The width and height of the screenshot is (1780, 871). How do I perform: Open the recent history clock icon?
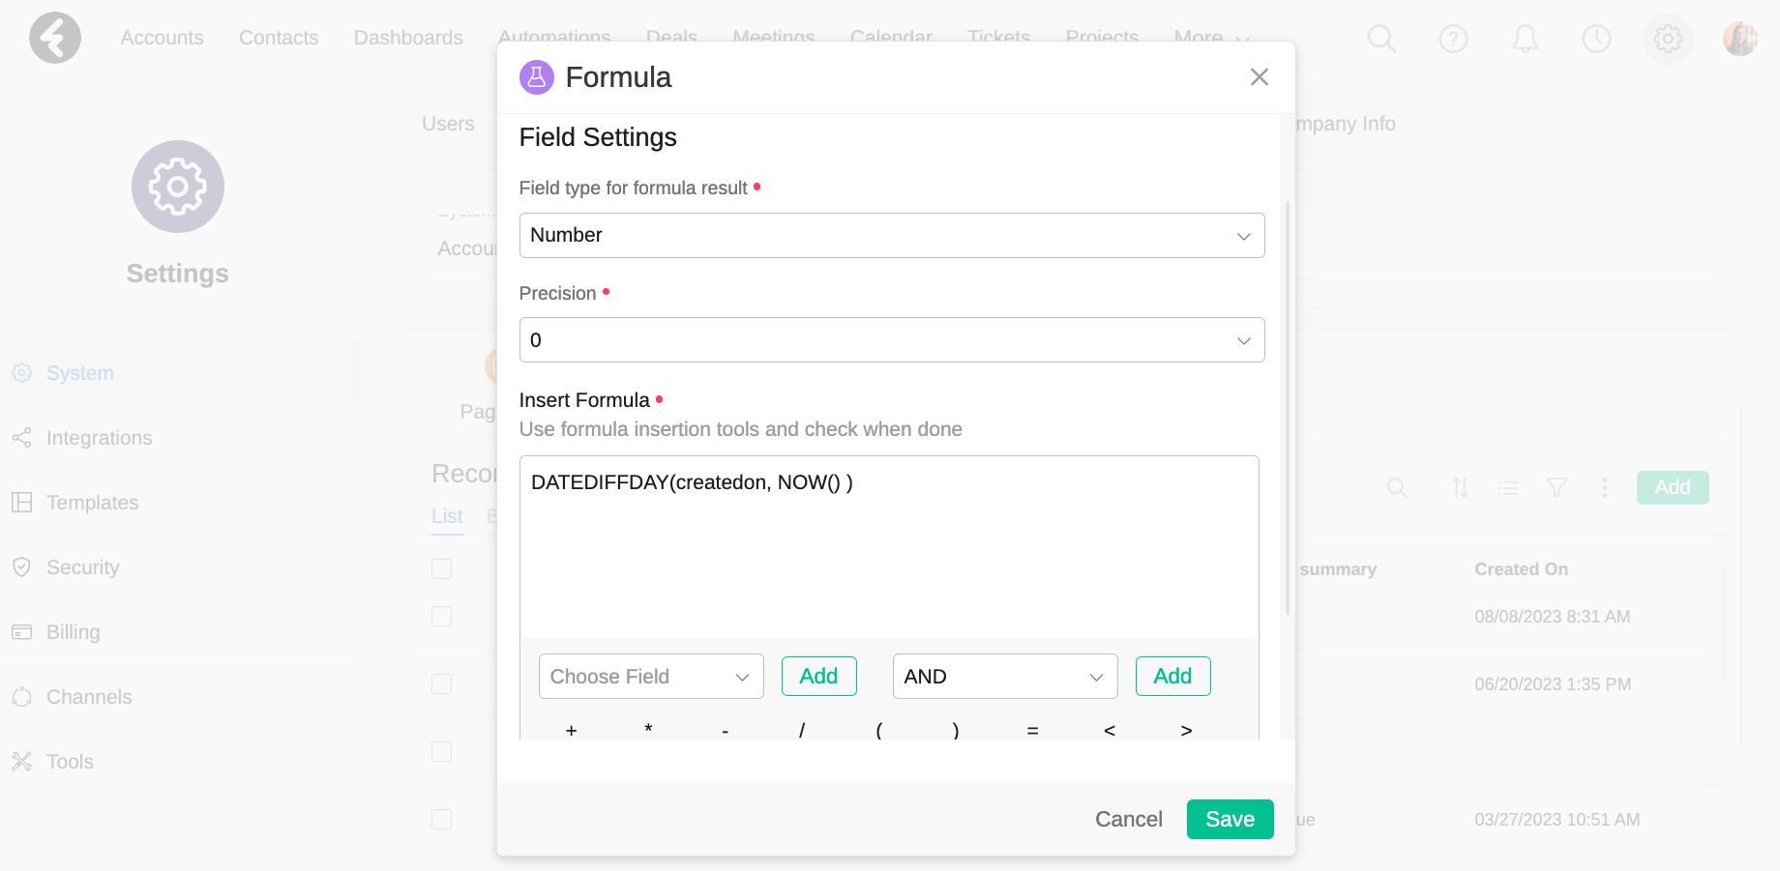1596,39
